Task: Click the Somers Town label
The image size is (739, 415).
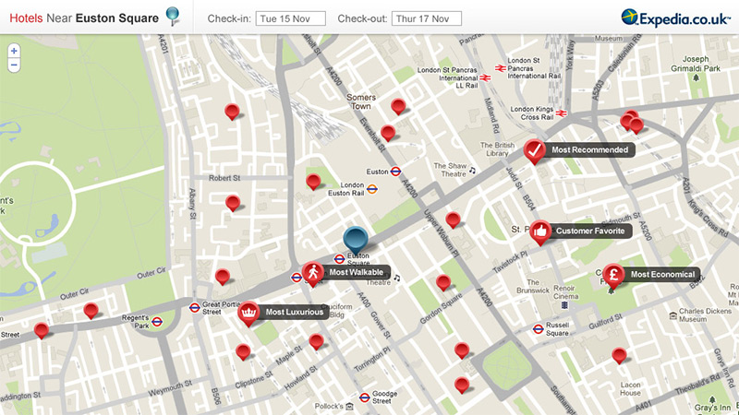Action: pos(361,101)
